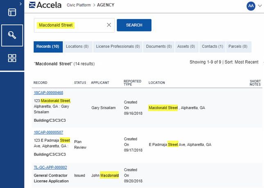The image size is (264, 188).
Task: Open the AA user avatar
Action: pyautogui.click(x=250, y=6)
